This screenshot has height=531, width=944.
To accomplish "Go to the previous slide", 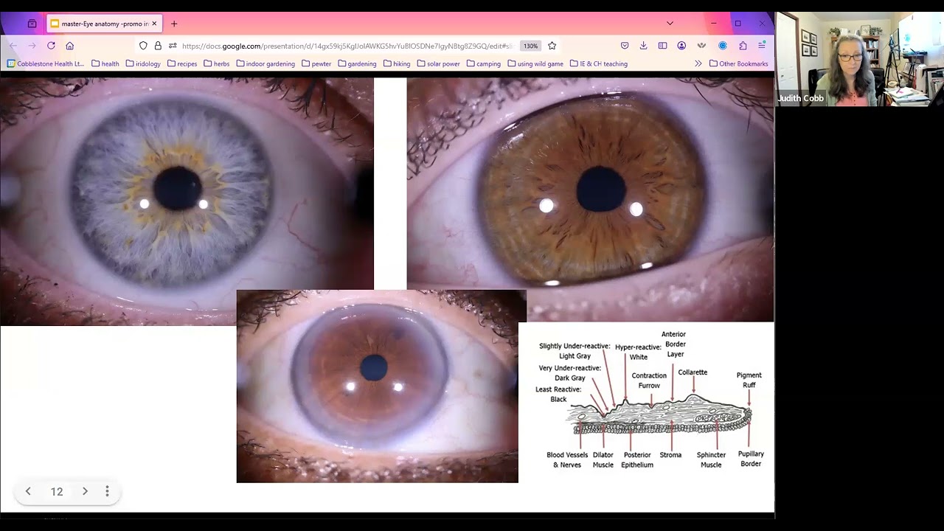I will (x=28, y=491).
